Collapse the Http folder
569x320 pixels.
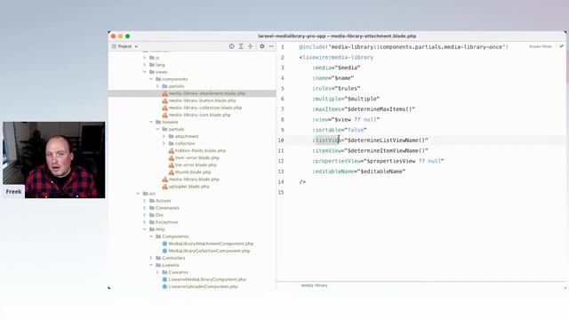tap(144, 229)
